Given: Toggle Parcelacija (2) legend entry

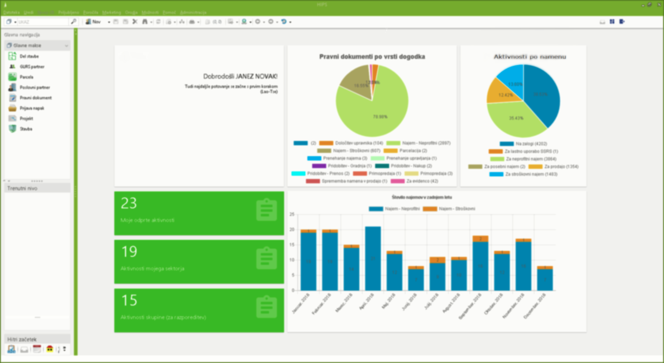Looking at the screenshot, I should pos(405,151).
